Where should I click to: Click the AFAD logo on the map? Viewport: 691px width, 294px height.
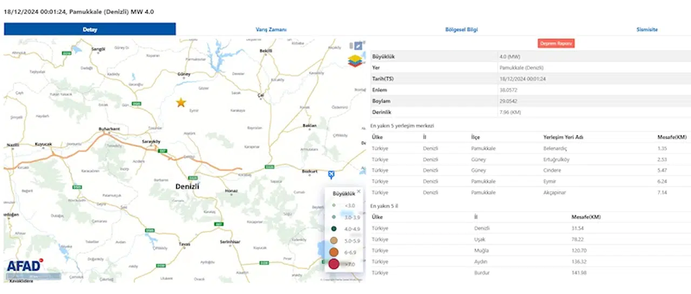pos(24,265)
